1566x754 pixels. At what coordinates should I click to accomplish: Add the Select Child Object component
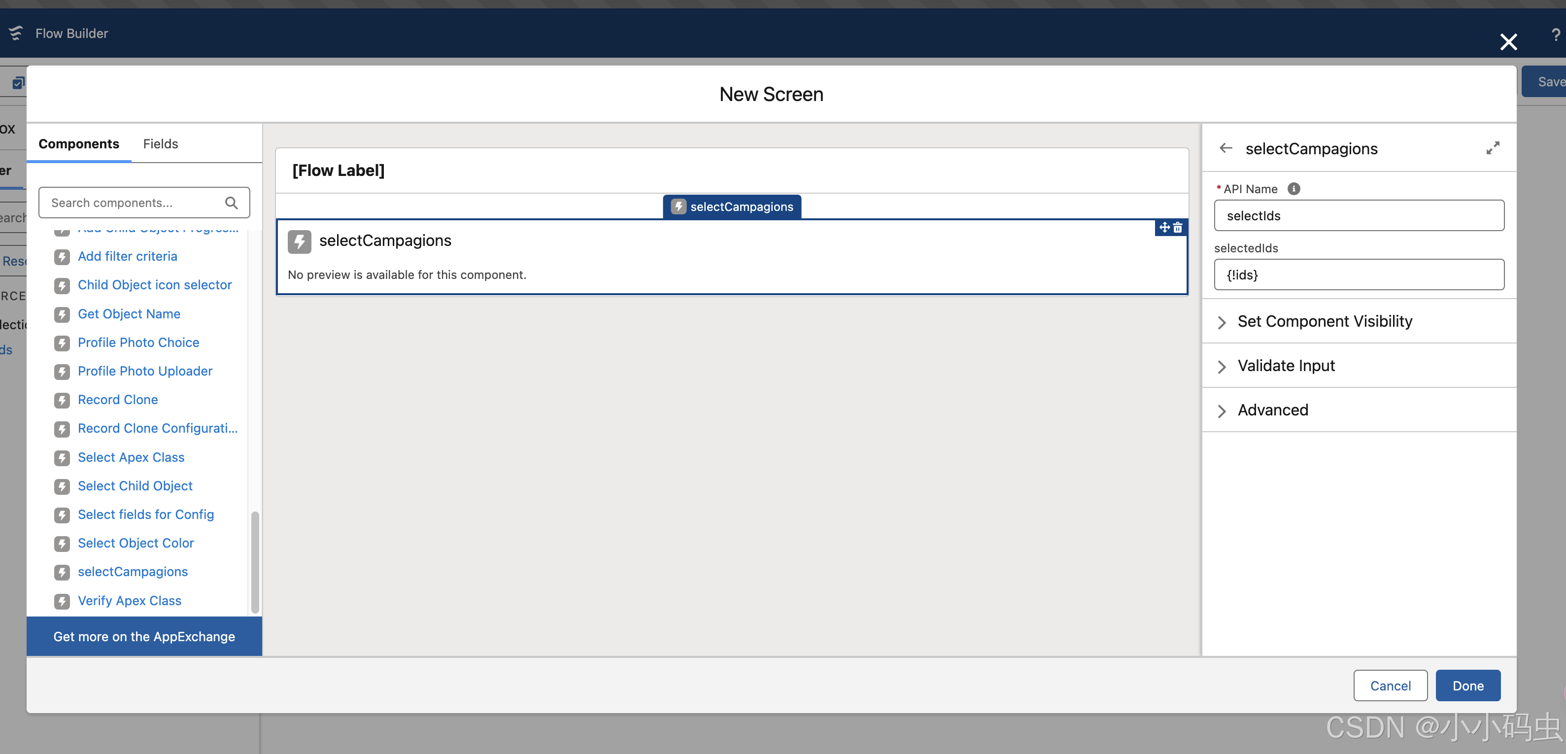135,486
